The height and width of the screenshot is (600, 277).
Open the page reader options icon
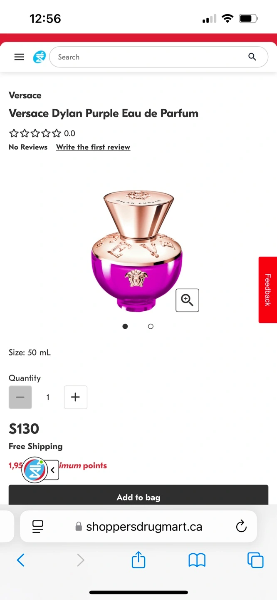[38, 527]
